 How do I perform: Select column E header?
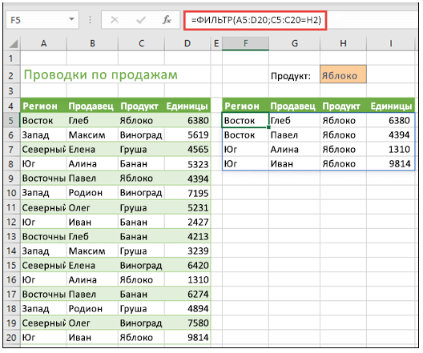(x=216, y=43)
